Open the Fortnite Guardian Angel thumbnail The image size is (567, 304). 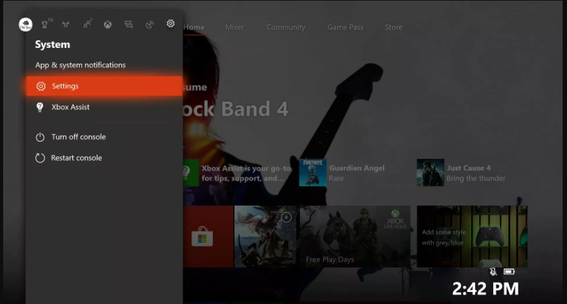coord(312,173)
